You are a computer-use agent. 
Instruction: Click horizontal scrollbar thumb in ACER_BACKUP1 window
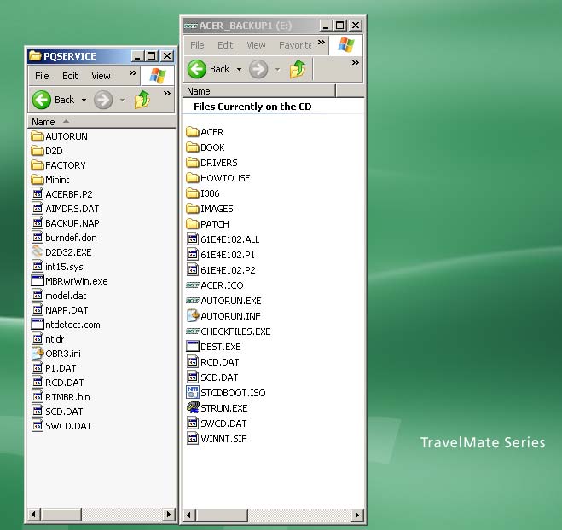(x=222, y=516)
